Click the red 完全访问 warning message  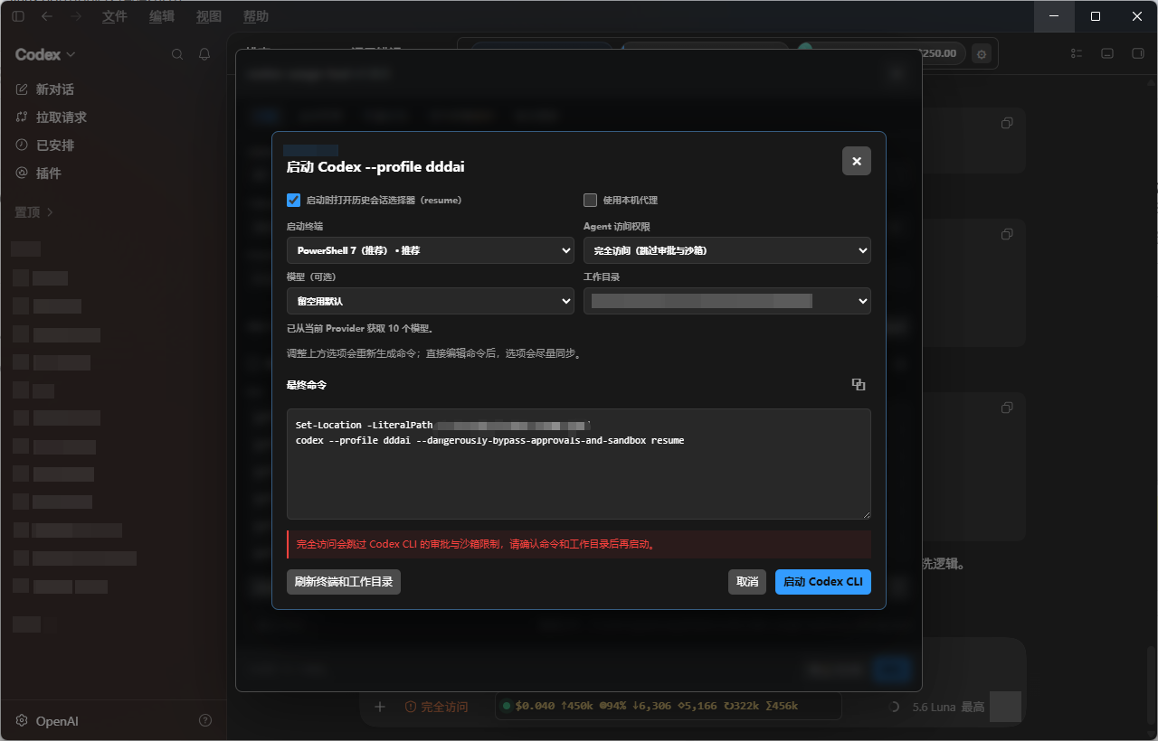tap(579, 544)
